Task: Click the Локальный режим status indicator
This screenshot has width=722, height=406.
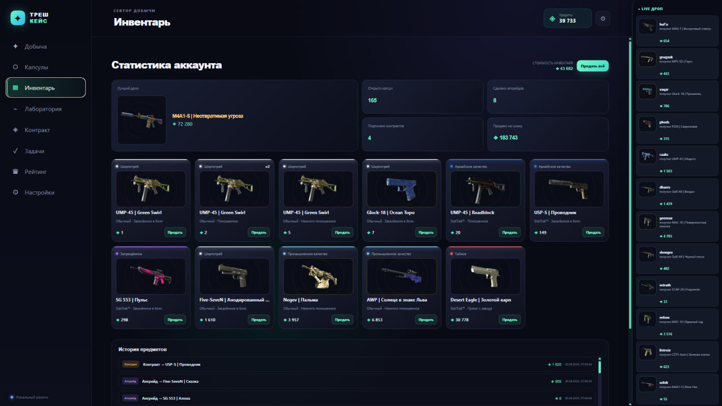Action: [29, 397]
